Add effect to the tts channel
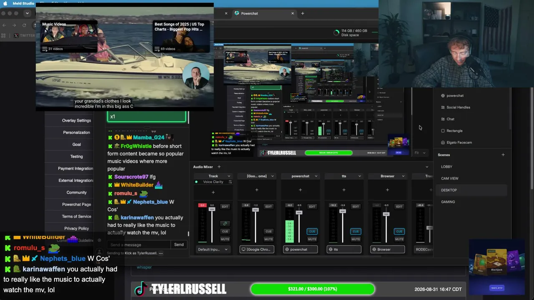 pos(344,190)
